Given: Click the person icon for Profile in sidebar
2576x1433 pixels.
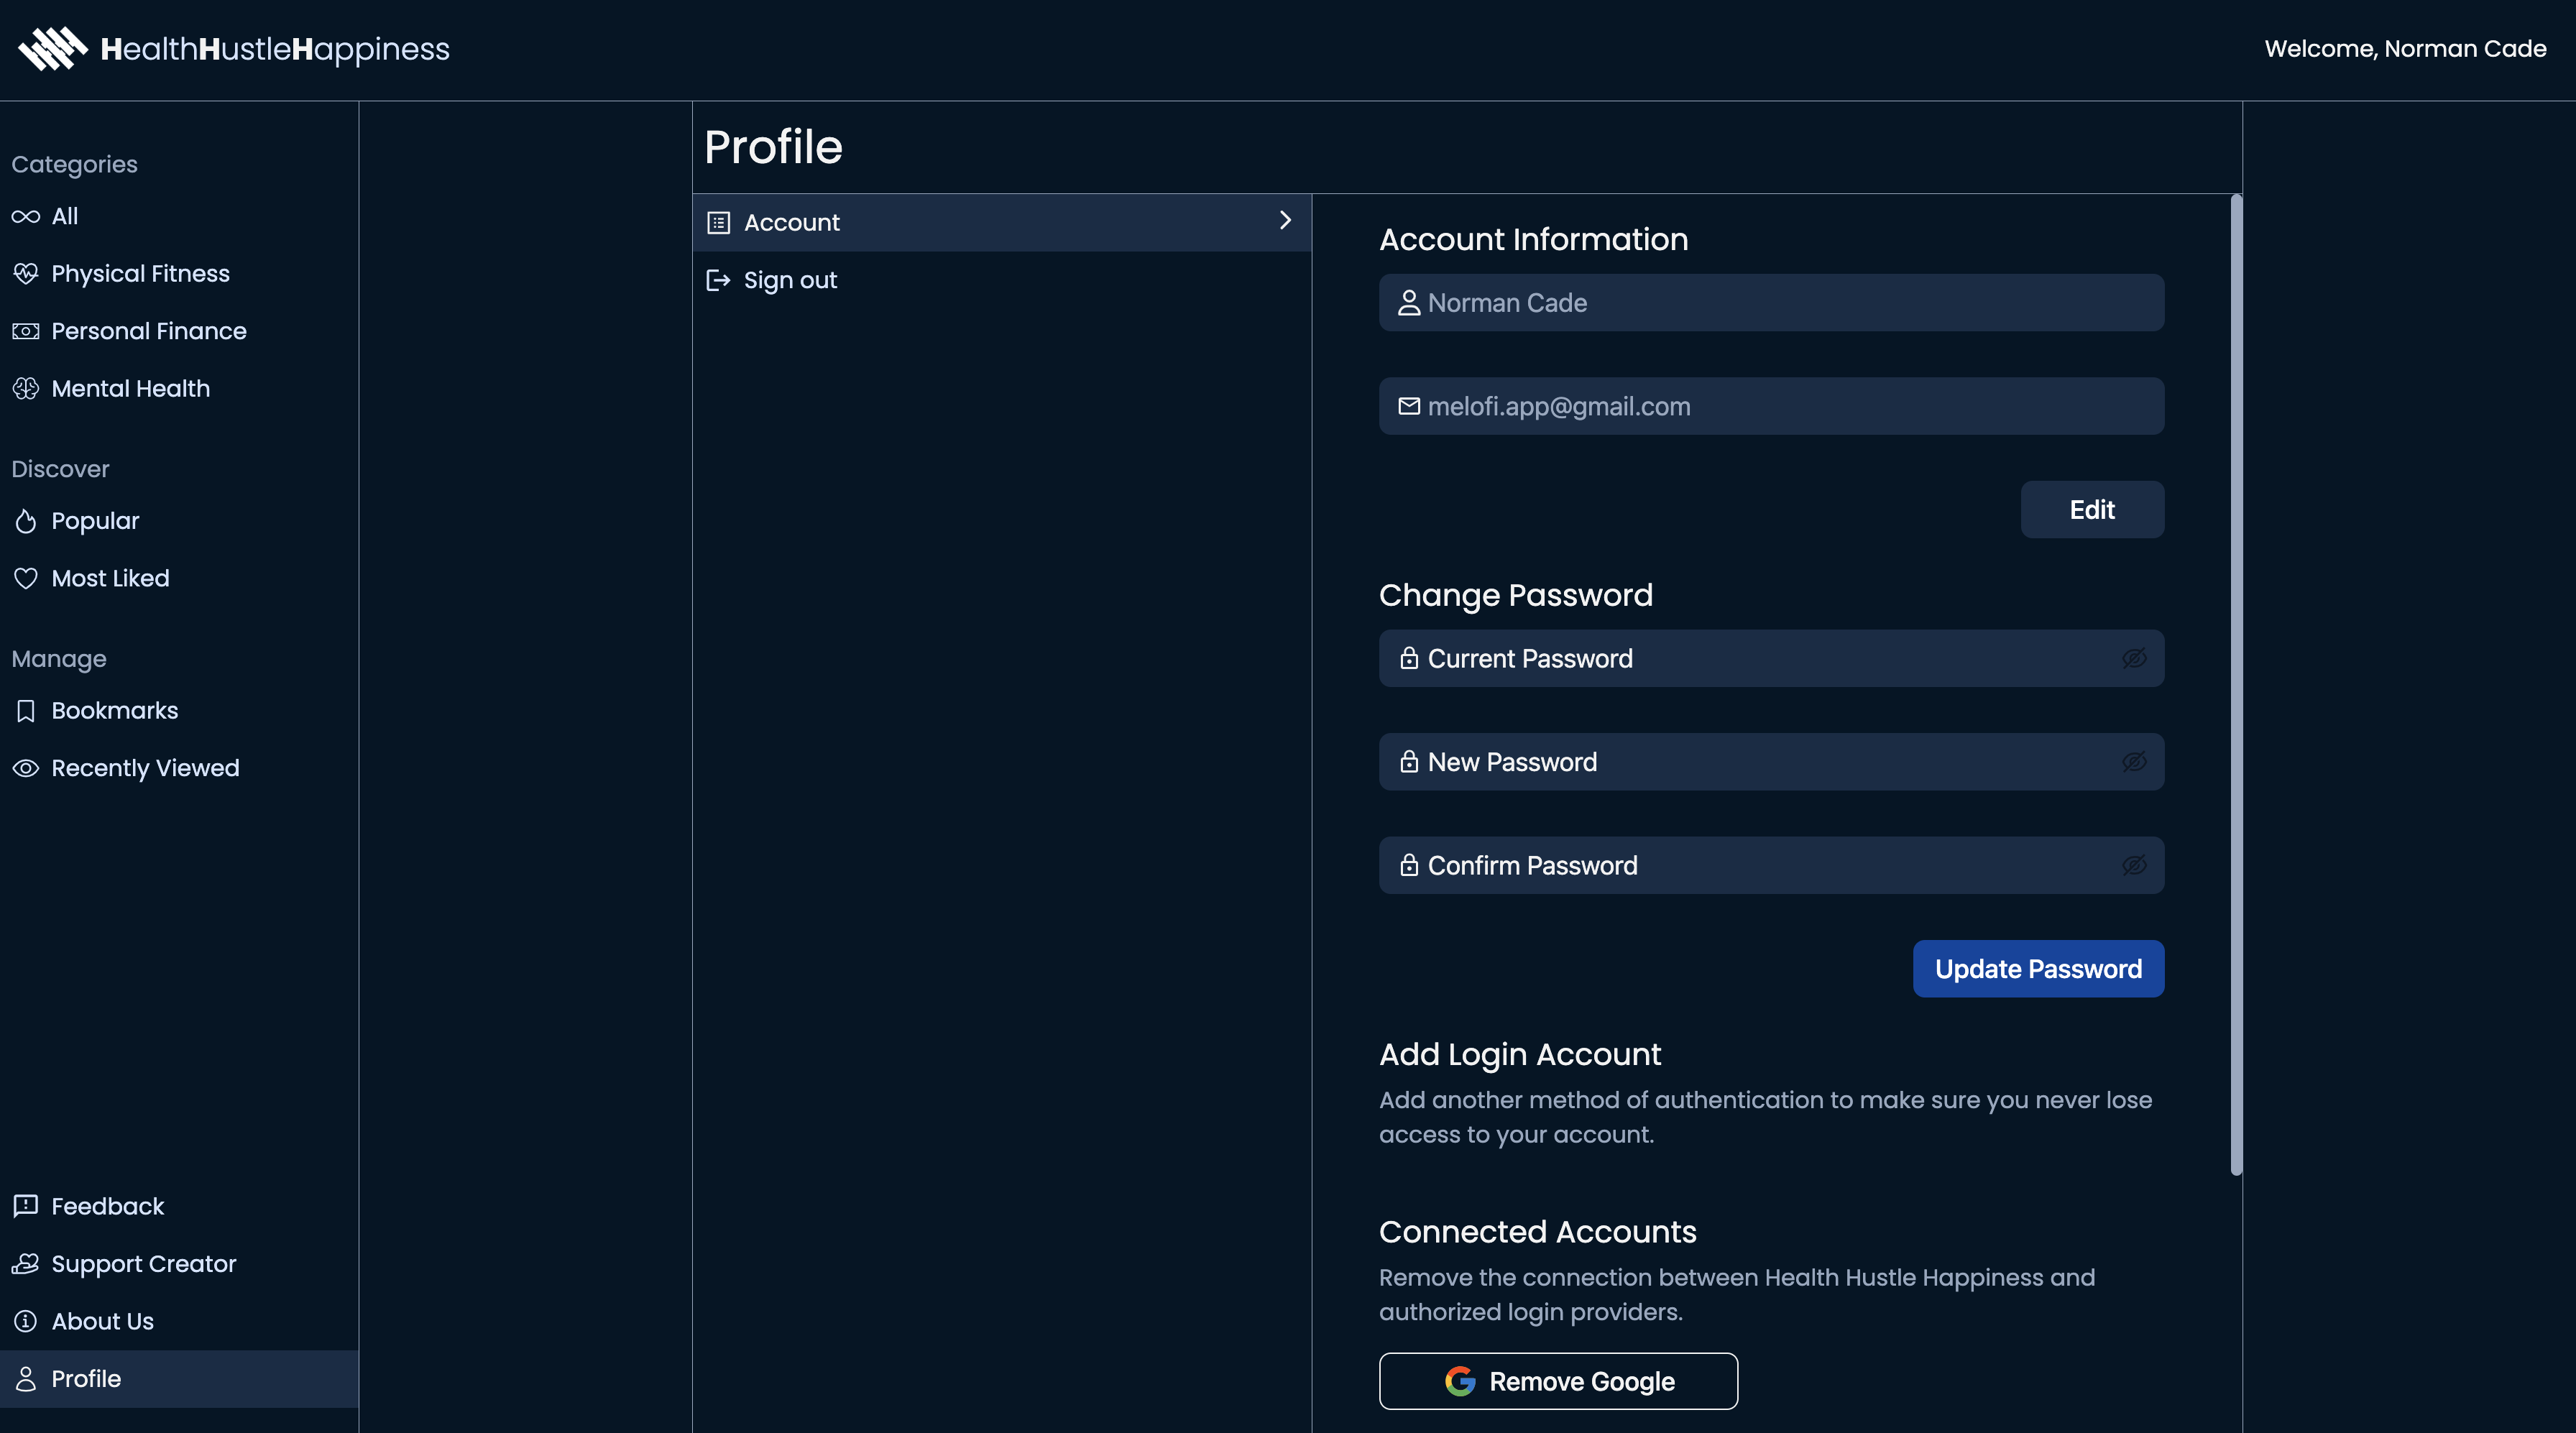Looking at the screenshot, I should [x=26, y=1379].
